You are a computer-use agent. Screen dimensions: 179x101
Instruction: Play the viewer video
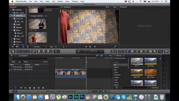(90, 47)
